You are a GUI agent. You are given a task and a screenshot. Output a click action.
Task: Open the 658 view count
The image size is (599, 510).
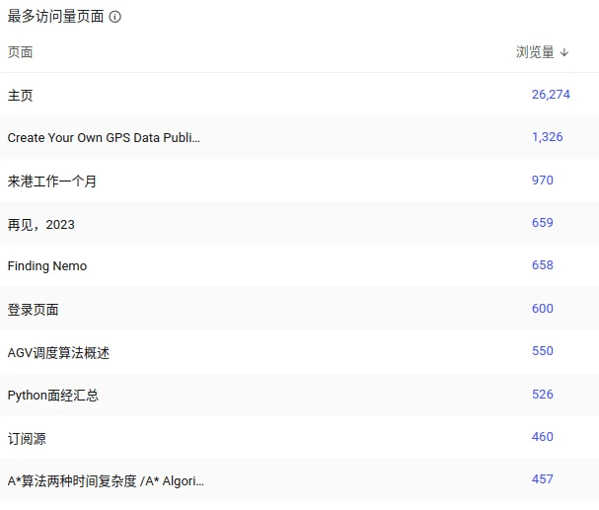(543, 265)
